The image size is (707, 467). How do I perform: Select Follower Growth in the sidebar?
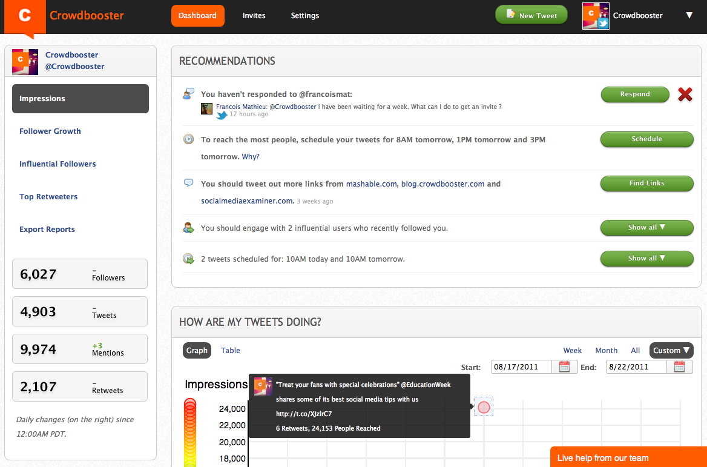[x=50, y=131]
